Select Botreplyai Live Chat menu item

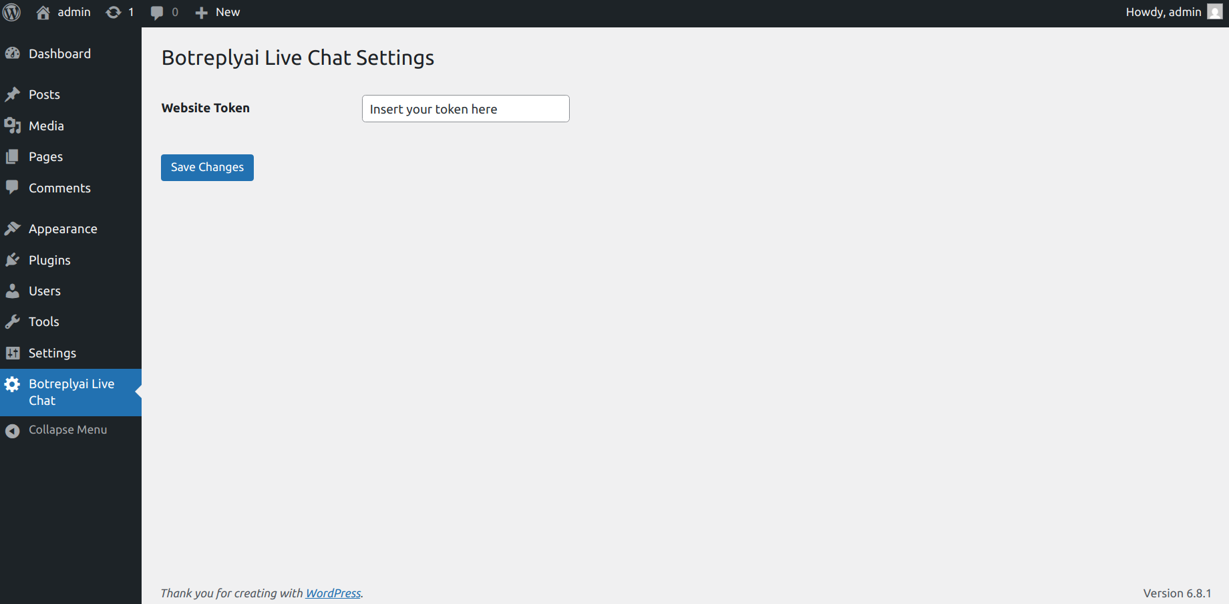(x=71, y=392)
